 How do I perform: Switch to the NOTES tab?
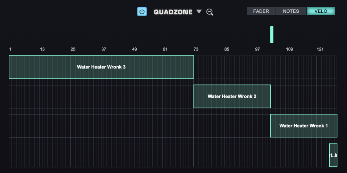(291, 11)
